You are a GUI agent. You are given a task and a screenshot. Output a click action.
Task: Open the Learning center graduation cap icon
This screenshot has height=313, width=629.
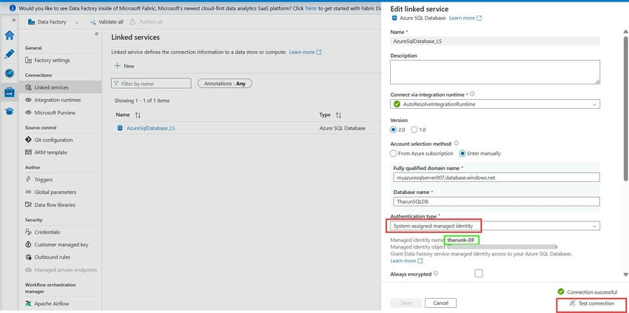pos(9,111)
